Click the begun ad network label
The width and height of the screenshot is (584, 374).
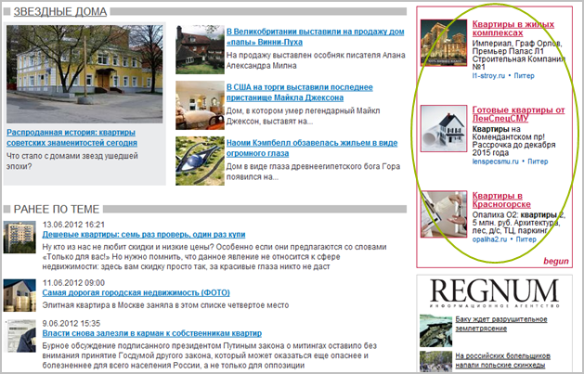pos(555,262)
